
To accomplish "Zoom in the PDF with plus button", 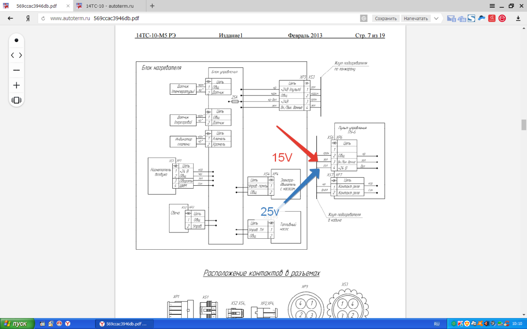I will click(16, 85).
